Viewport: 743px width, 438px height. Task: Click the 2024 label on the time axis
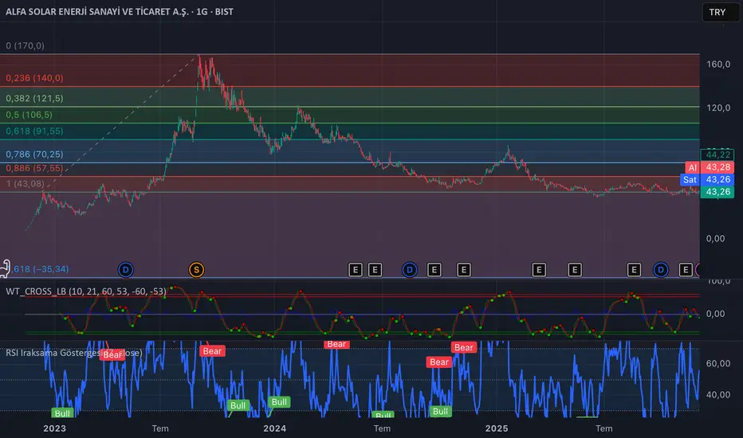pyautogui.click(x=275, y=428)
